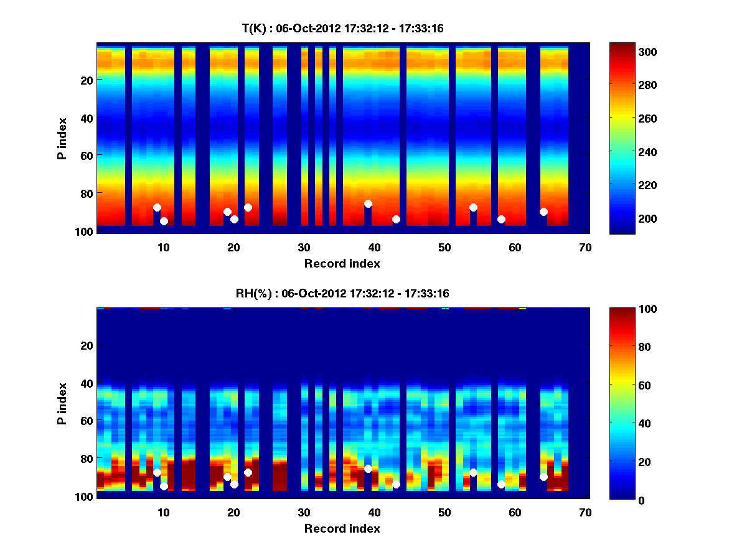Click white marker at record 64 in temperature plot
Viewport: 747px width, 560px height.
tap(543, 212)
